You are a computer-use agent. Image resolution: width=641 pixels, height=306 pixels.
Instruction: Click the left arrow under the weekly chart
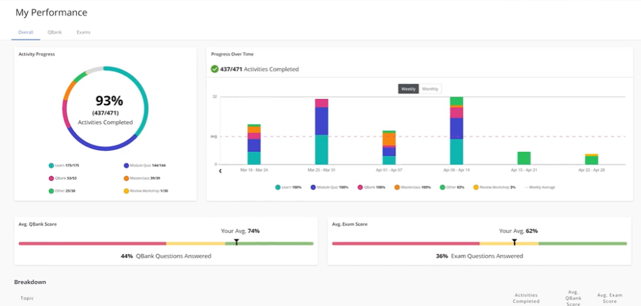220,170
